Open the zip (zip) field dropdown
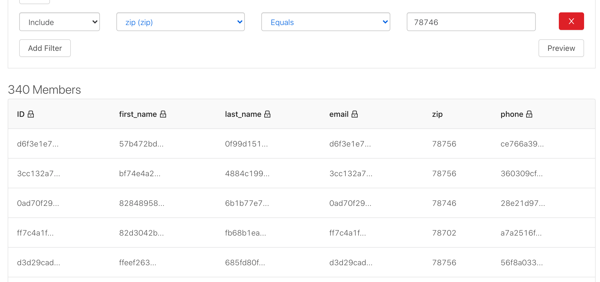Screen dimensions: 600x282 (x=180, y=22)
